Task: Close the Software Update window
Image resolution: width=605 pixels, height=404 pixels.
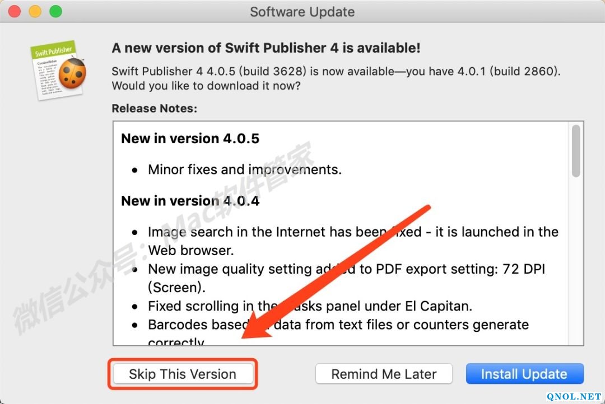Action: click(15, 11)
